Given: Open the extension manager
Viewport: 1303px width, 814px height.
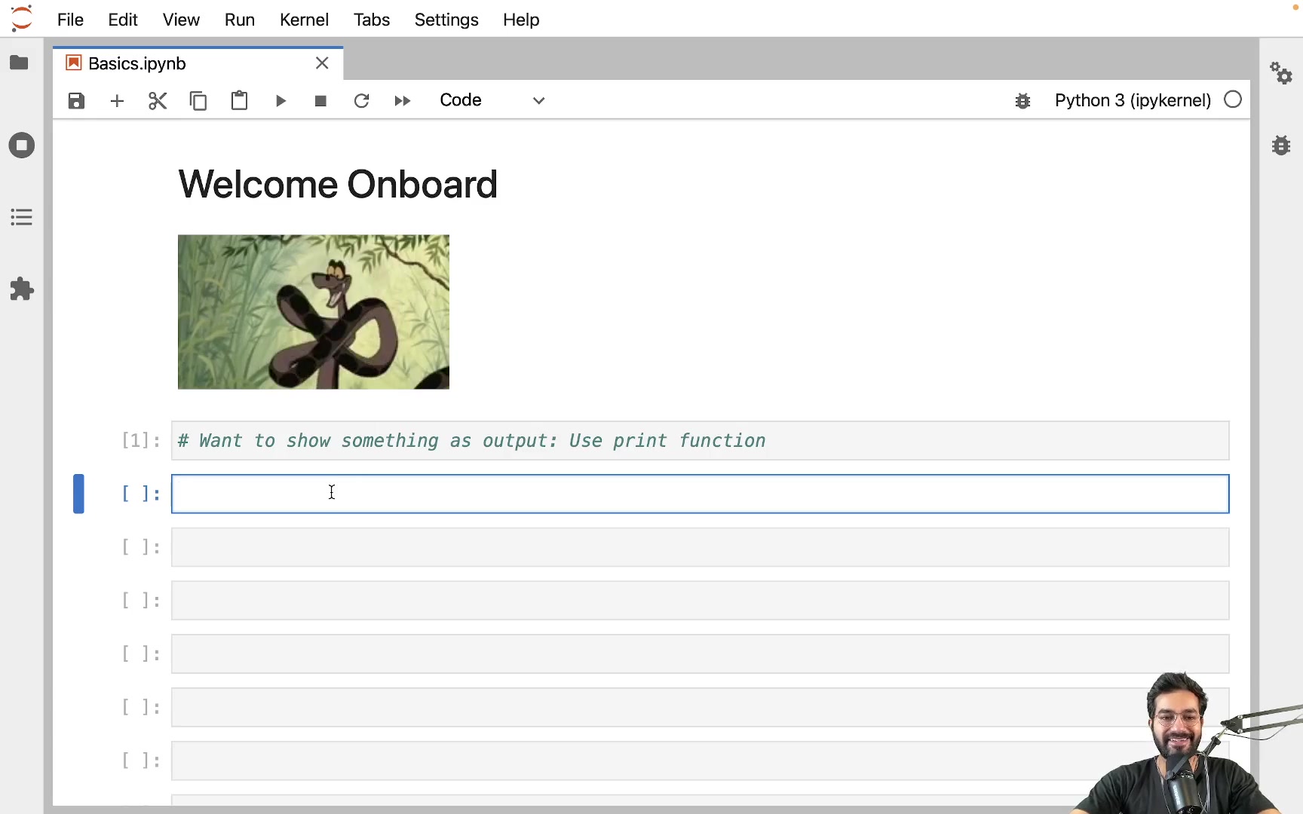Looking at the screenshot, I should pyautogui.click(x=20, y=289).
